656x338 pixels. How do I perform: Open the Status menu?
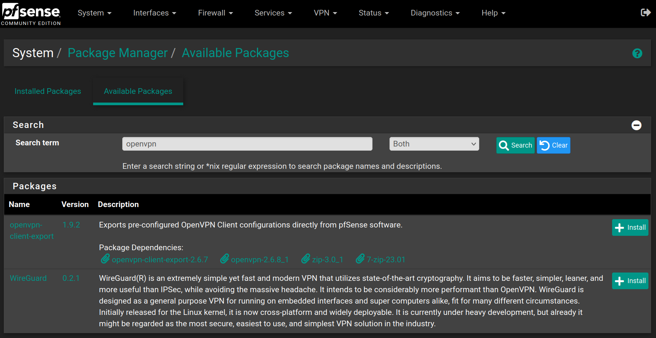pos(374,13)
